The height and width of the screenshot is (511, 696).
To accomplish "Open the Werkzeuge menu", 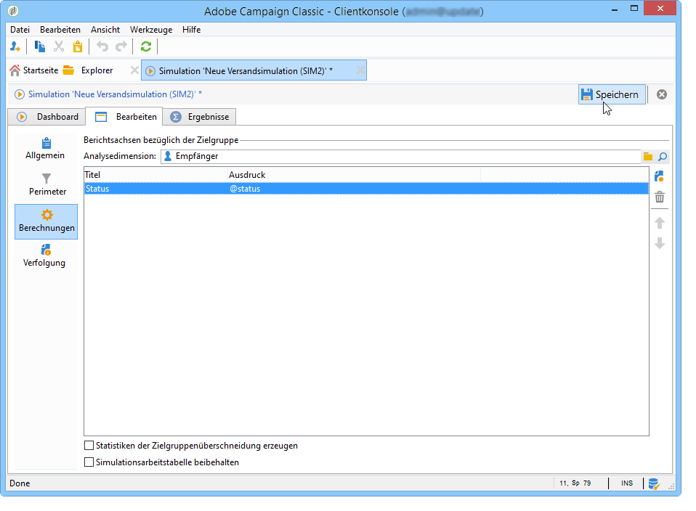I will tap(151, 30).
